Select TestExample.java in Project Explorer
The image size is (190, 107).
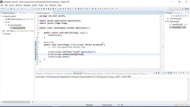tap(18, 28)
